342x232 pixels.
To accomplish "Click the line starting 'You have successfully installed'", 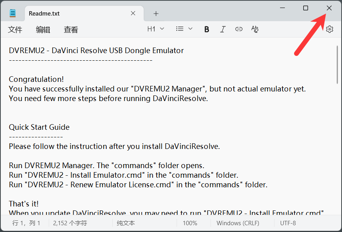I will (x=157, y=89).
